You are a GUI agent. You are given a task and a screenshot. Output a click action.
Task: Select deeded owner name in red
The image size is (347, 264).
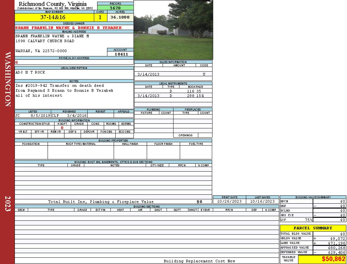point(68,28)
